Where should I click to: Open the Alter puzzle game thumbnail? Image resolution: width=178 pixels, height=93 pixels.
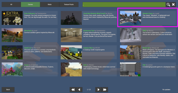pyautogui.click(x=130, y=70)
